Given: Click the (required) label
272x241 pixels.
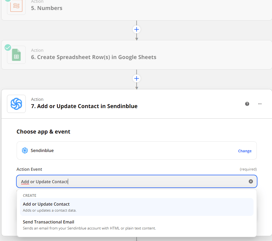Looking at the screenshot, I should point(248,169).
